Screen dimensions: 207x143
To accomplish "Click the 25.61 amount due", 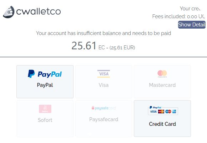I will (84, 46).
